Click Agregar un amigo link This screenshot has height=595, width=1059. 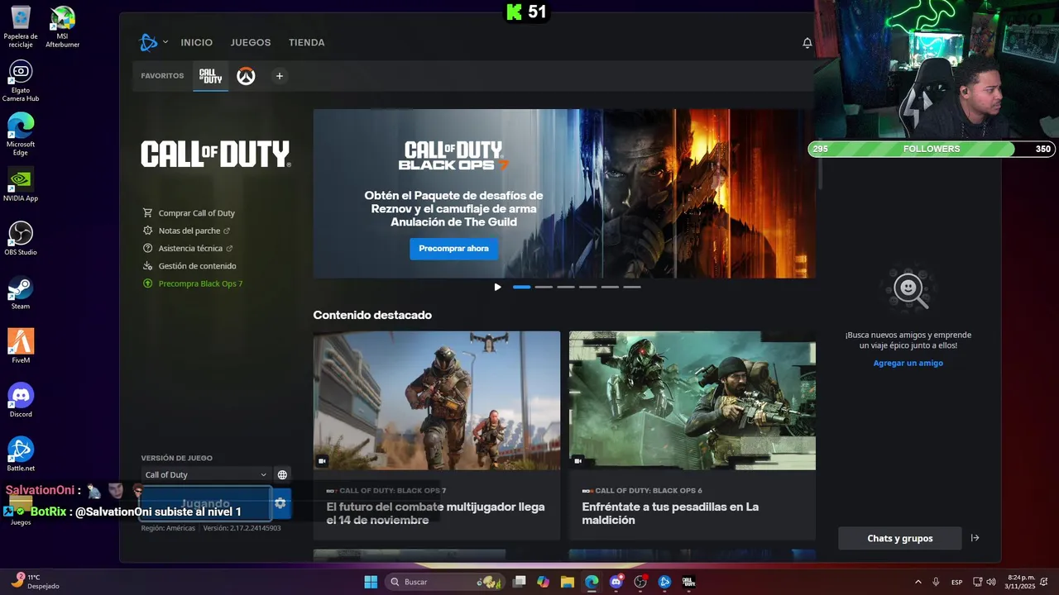click(x=908, y=363)
